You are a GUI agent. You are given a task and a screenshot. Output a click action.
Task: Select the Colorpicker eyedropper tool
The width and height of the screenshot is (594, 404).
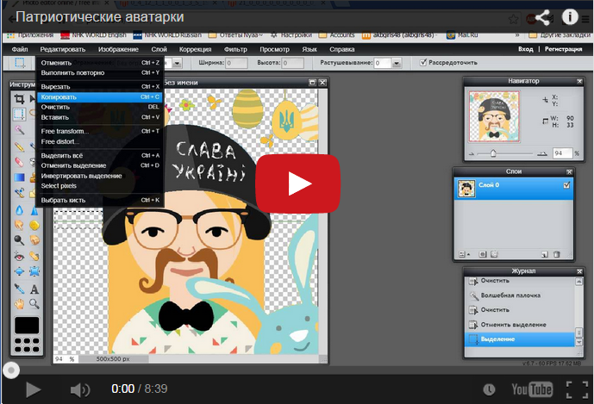(19, 289)
